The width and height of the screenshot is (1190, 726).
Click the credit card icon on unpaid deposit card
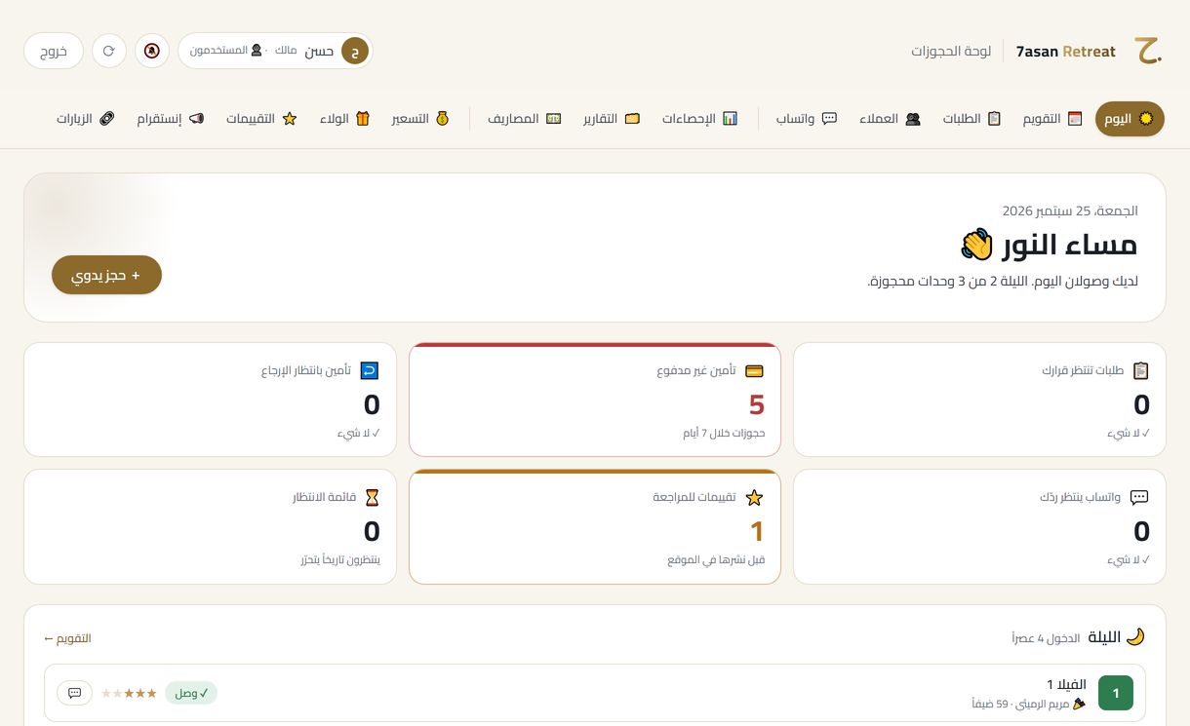pyautogui.click(x=754, y=370)
